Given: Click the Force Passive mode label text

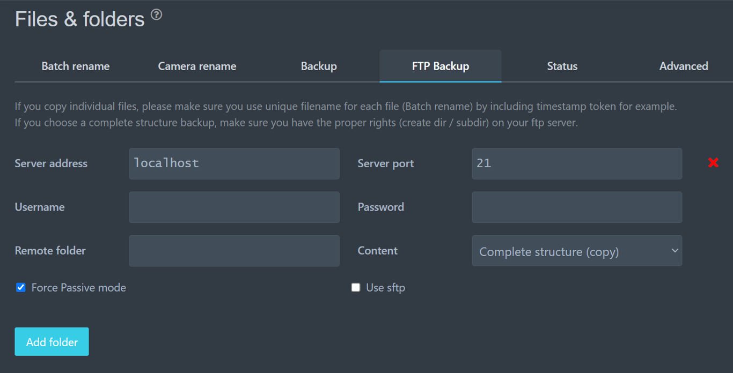Looking at the screenshot, I should pos(79,288).
